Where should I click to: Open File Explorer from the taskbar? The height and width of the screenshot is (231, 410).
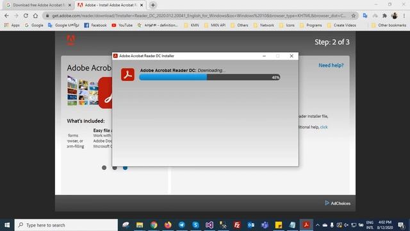click(140, 225)
